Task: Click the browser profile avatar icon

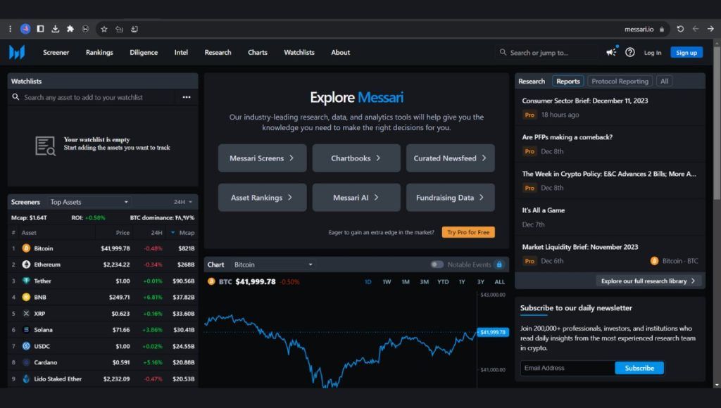Action: pyautogui.click(x=25, y=29)
